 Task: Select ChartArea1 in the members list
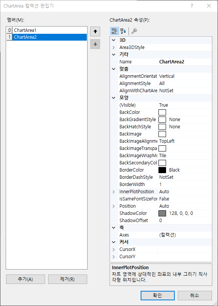[x=47, y=30]
